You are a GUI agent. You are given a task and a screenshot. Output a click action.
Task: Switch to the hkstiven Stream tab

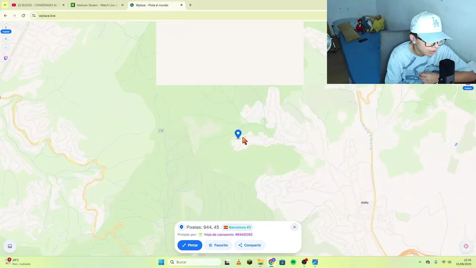coord(97,5)
